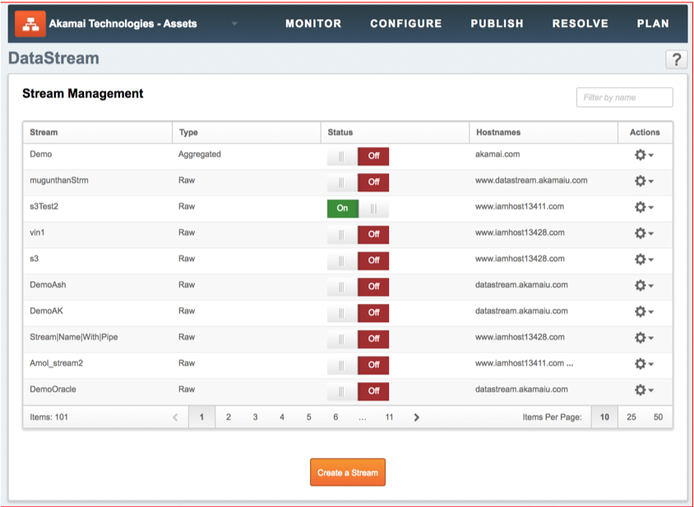694x507 pixels.
Task: Open the MONITOR menu
Action: tap(313, 24)
